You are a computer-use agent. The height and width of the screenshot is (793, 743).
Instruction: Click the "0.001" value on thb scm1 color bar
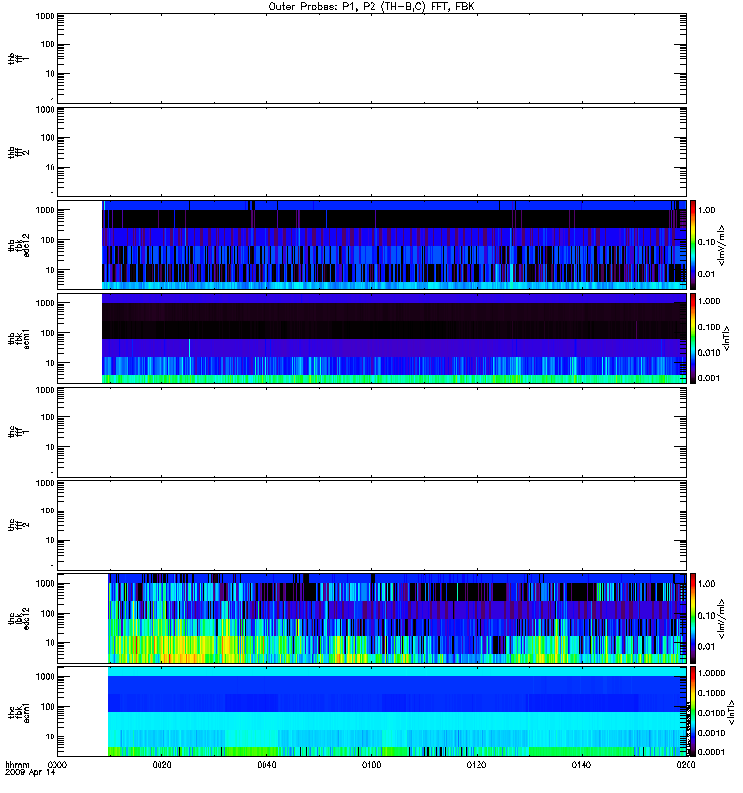pyautogui.click(x=709, y=378)
